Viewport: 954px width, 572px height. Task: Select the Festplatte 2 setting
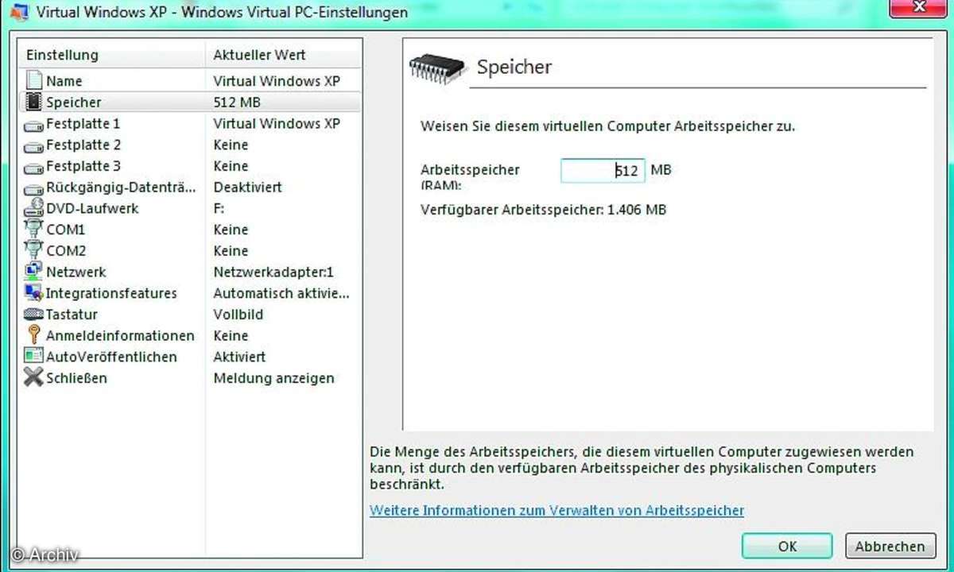tap(83, 145)
